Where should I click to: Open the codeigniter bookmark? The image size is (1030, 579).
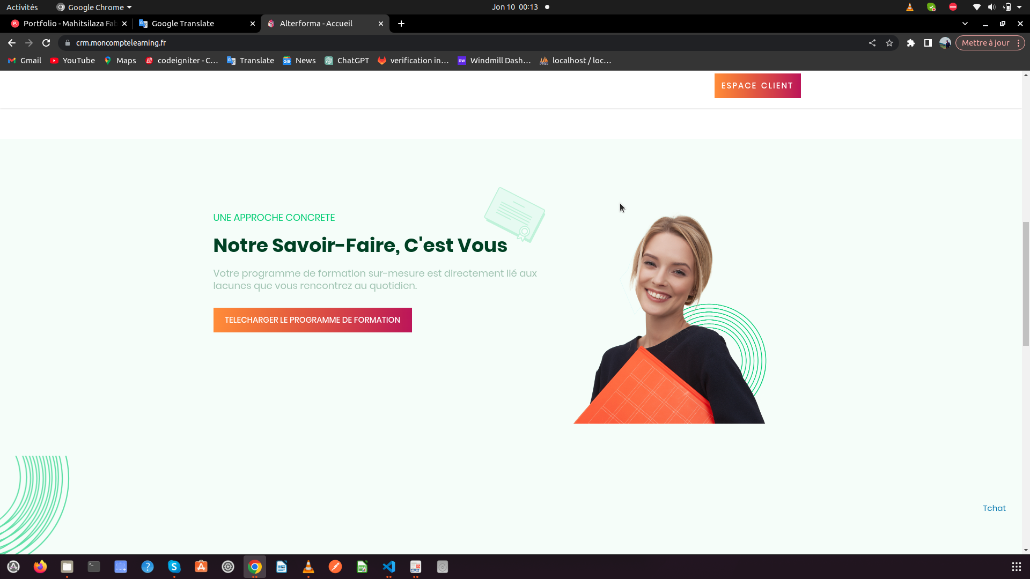pos(182,61)
